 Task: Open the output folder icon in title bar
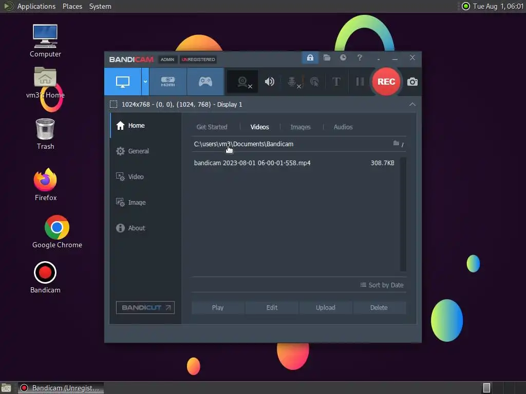coord(327,58)
